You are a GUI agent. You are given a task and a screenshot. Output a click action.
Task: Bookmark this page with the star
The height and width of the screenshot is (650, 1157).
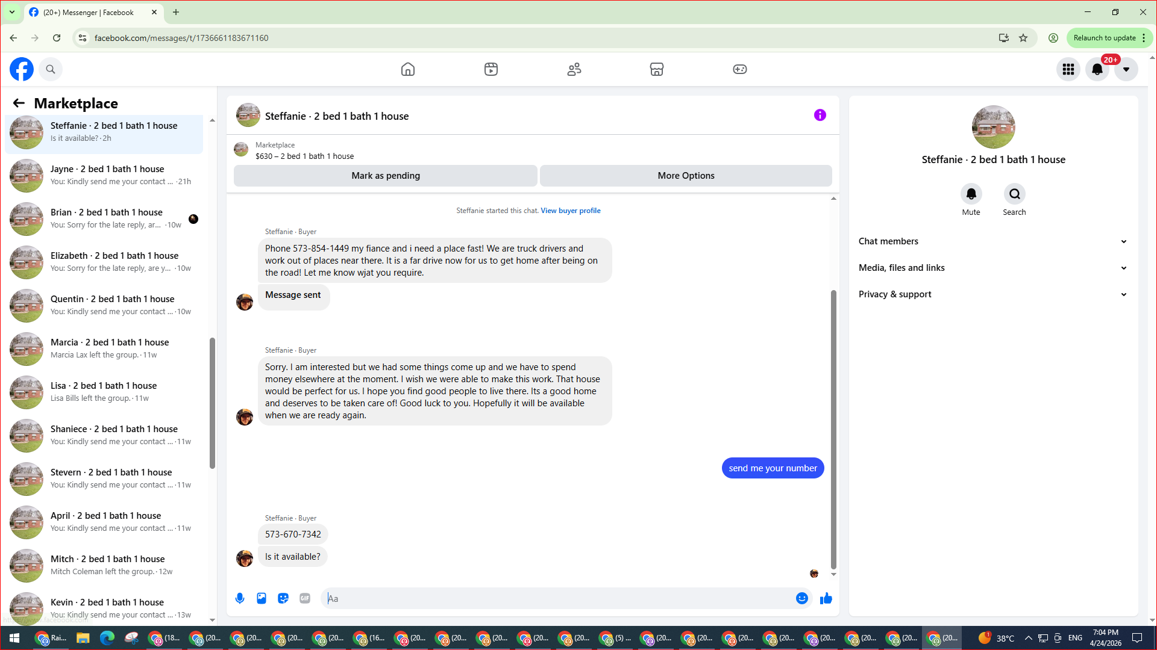click(x=1023, y=38)
